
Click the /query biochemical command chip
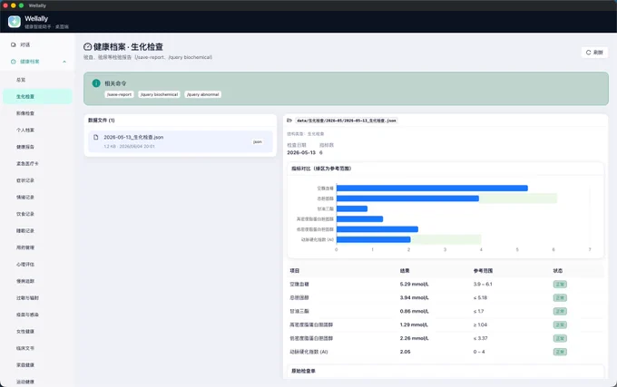[x=159, y=94]
